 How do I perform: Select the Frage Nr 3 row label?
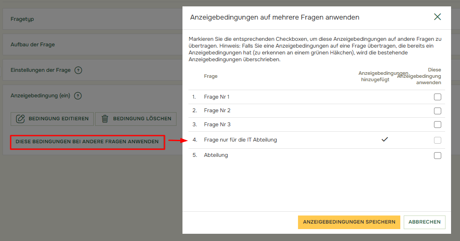pos(217,125)
